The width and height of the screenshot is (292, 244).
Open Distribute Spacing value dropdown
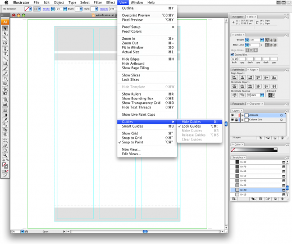pos(262,95)
